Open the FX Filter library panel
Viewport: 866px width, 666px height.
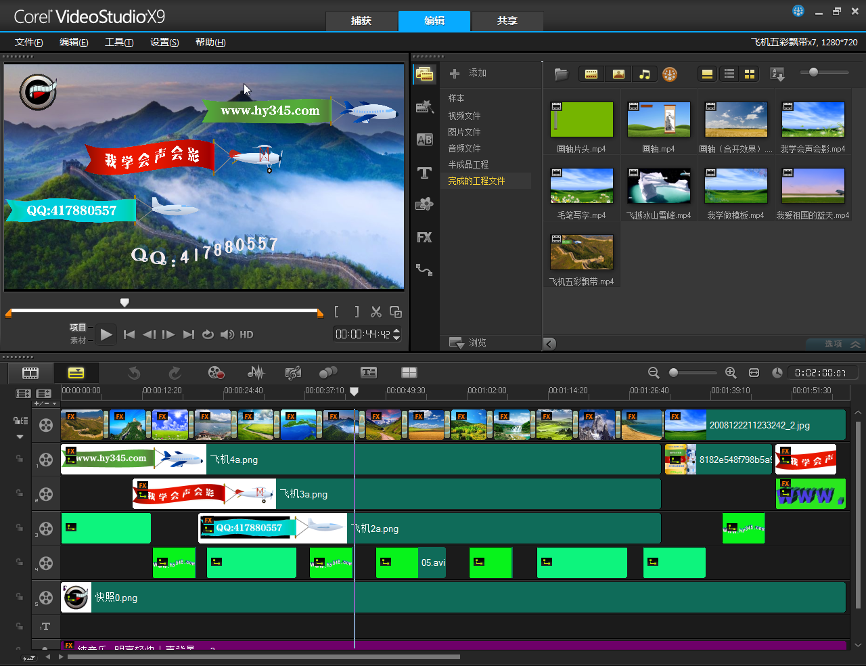coord(425,238)
